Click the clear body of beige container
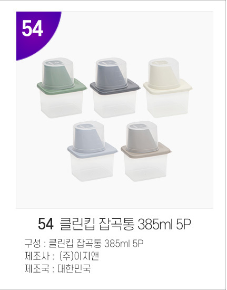 pos(146,168)
